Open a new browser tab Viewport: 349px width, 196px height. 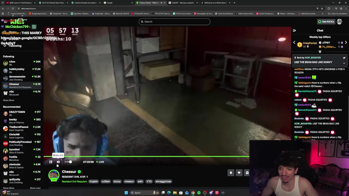(x=234, y=3)
